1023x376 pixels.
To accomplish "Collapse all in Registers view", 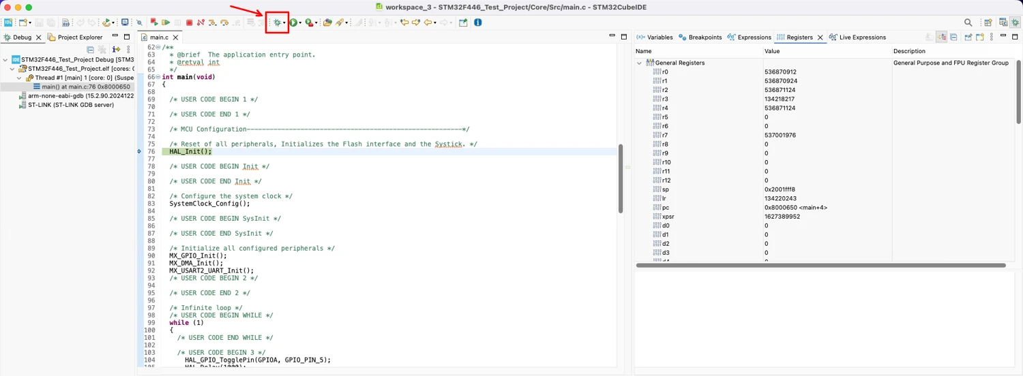I will 953,37.
